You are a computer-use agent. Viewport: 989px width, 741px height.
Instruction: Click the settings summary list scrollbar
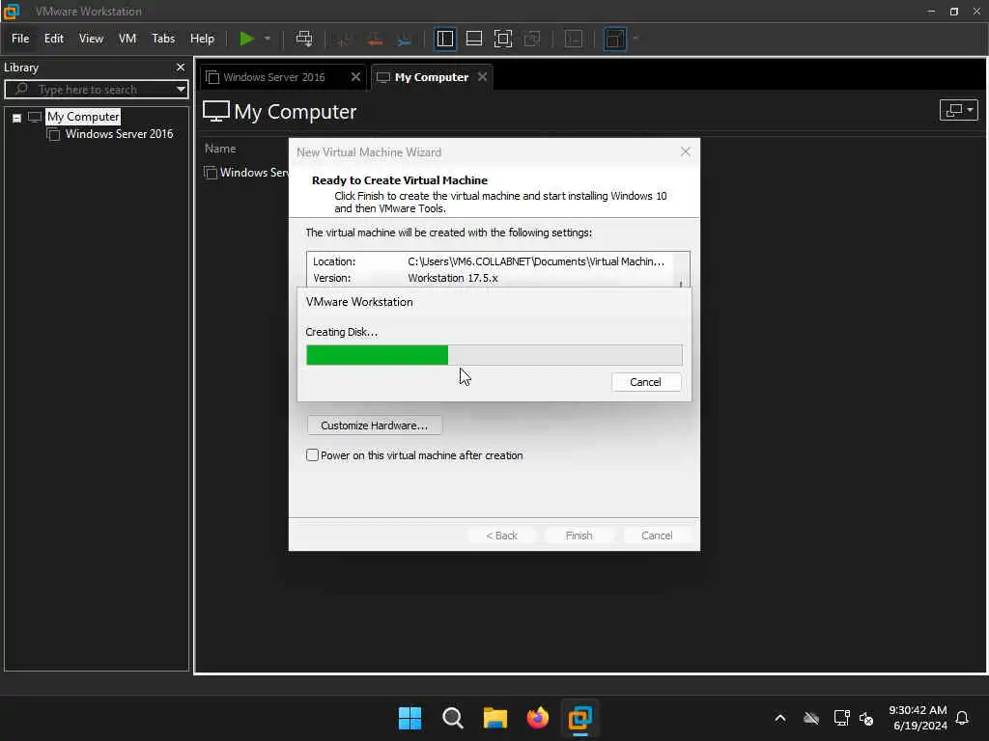[x=681, y=270]
